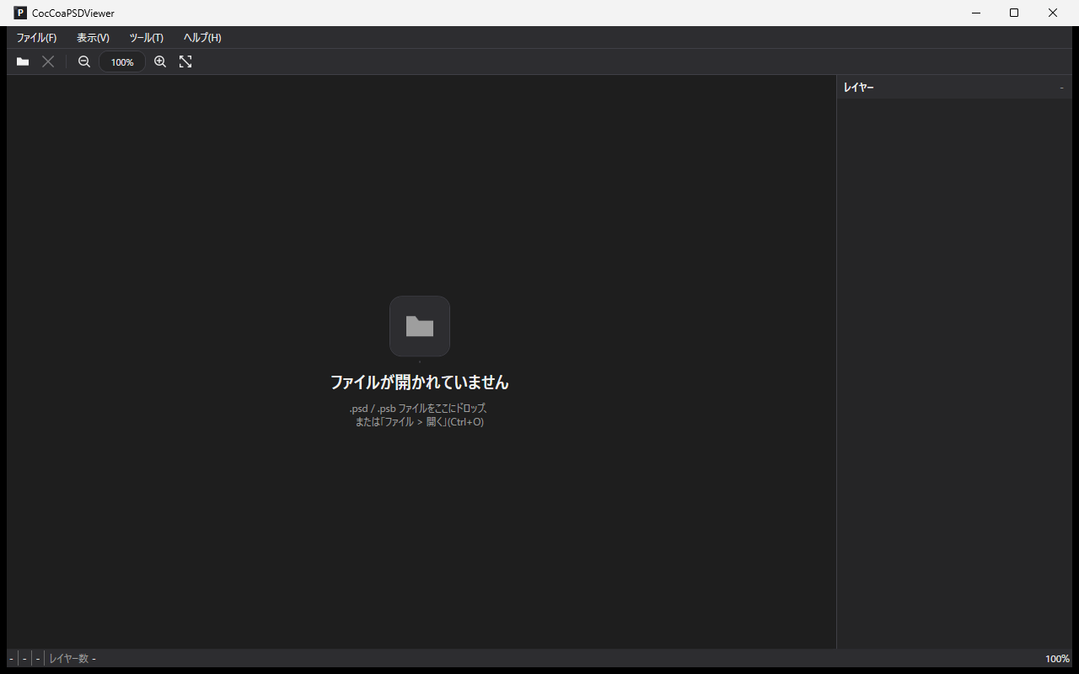Viewport: 1079px width, 674px height.
Task: Click the レイヤー数 status bar entry
Action: tap(72, 658)
